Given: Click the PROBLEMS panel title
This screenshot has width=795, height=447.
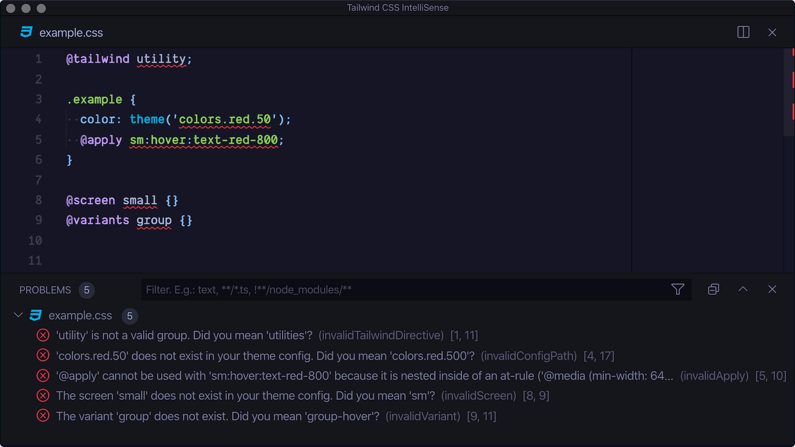Looking at the screenshot, I should [45, 290].
